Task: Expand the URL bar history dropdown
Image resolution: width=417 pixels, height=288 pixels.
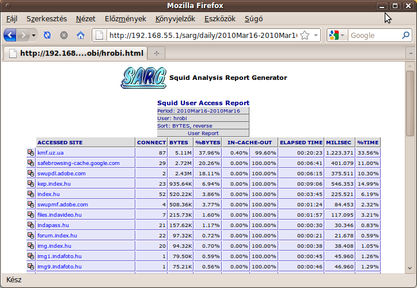Action: coord(316,35)
